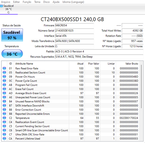145x143 pixels.
Task: Click the status orb for Percent Lifetime Used
Action: coord(4,138)
